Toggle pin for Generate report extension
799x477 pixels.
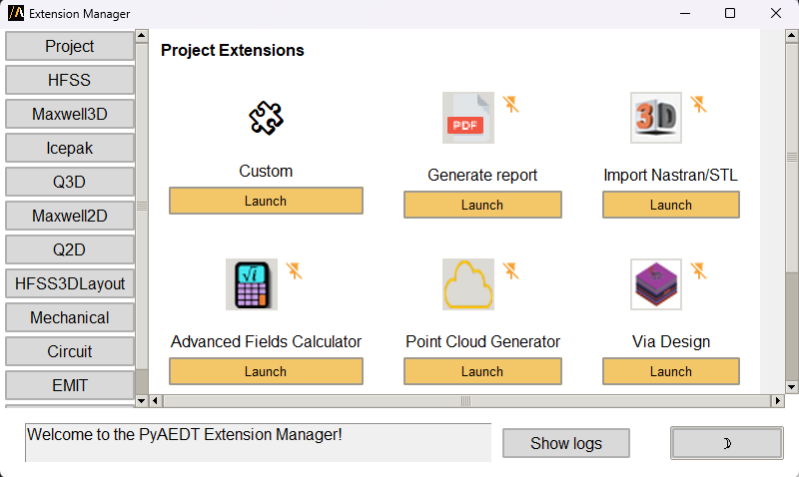click(510, 104)
